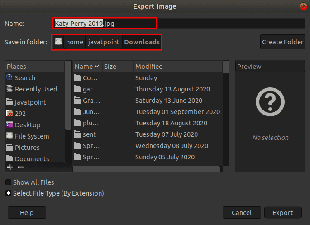Click the Sunday modified cell of Co… row

point(146,78)
